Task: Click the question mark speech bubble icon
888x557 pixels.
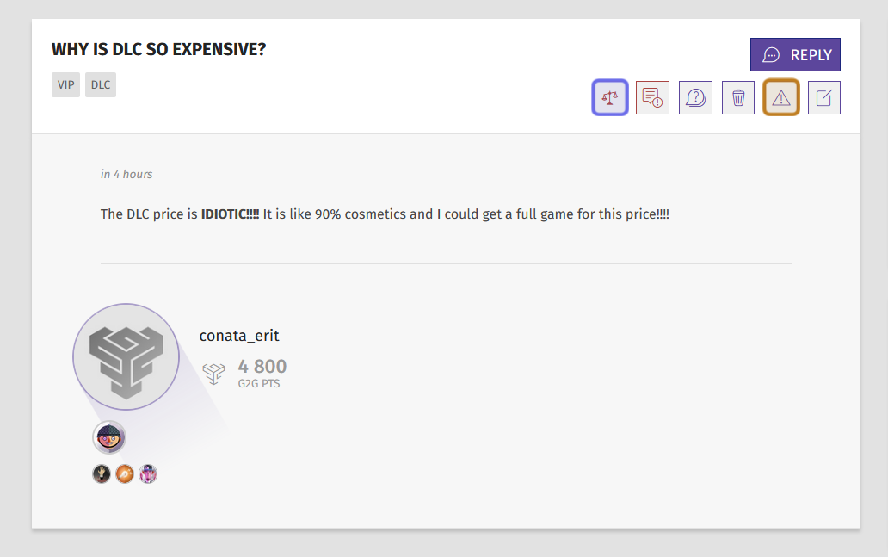Action: point(695,97)
